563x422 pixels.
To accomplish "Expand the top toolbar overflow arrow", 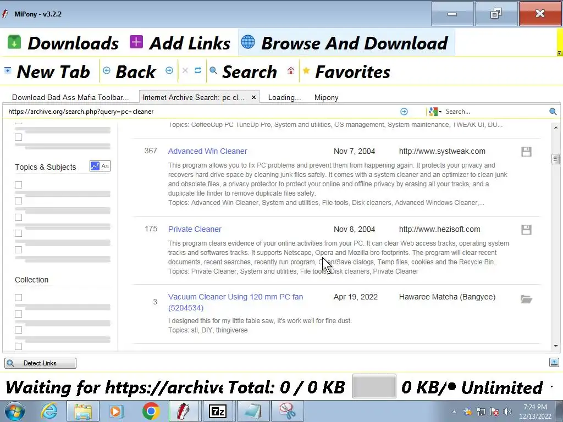I will [x=559, y=53].
